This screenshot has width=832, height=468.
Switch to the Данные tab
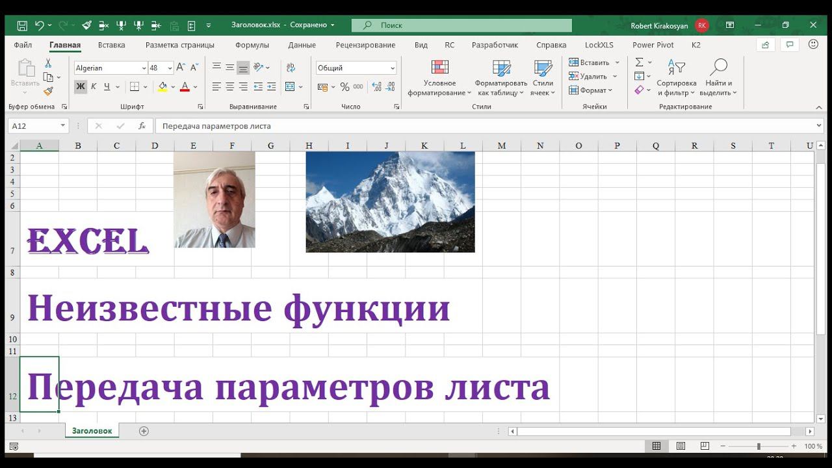[302, 45]
